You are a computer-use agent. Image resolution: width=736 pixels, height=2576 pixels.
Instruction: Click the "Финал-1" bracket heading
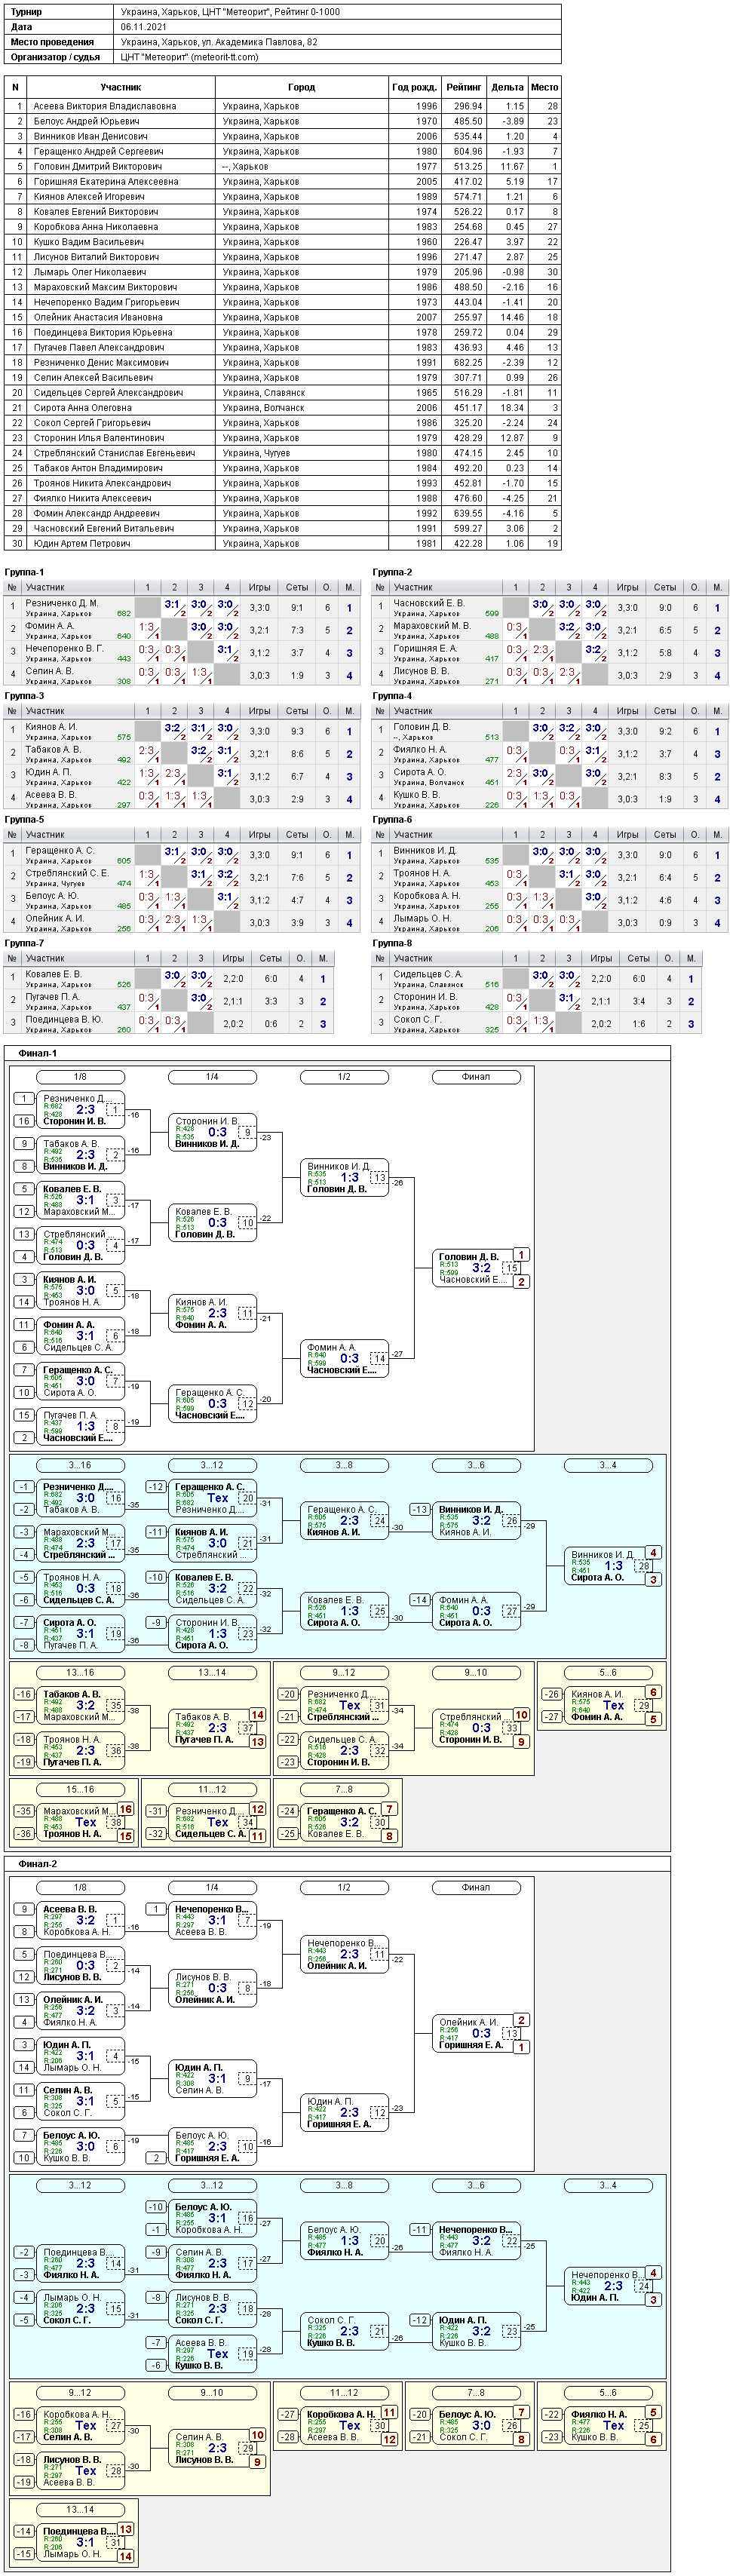38,1053
